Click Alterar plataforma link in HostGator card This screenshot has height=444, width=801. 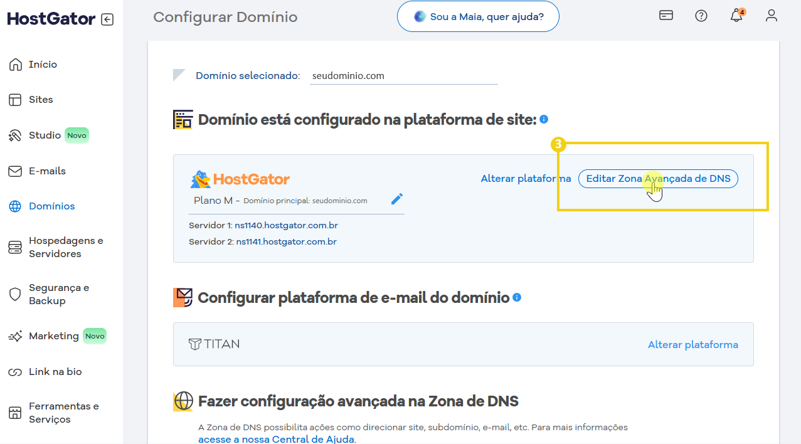tap(526, 179)
